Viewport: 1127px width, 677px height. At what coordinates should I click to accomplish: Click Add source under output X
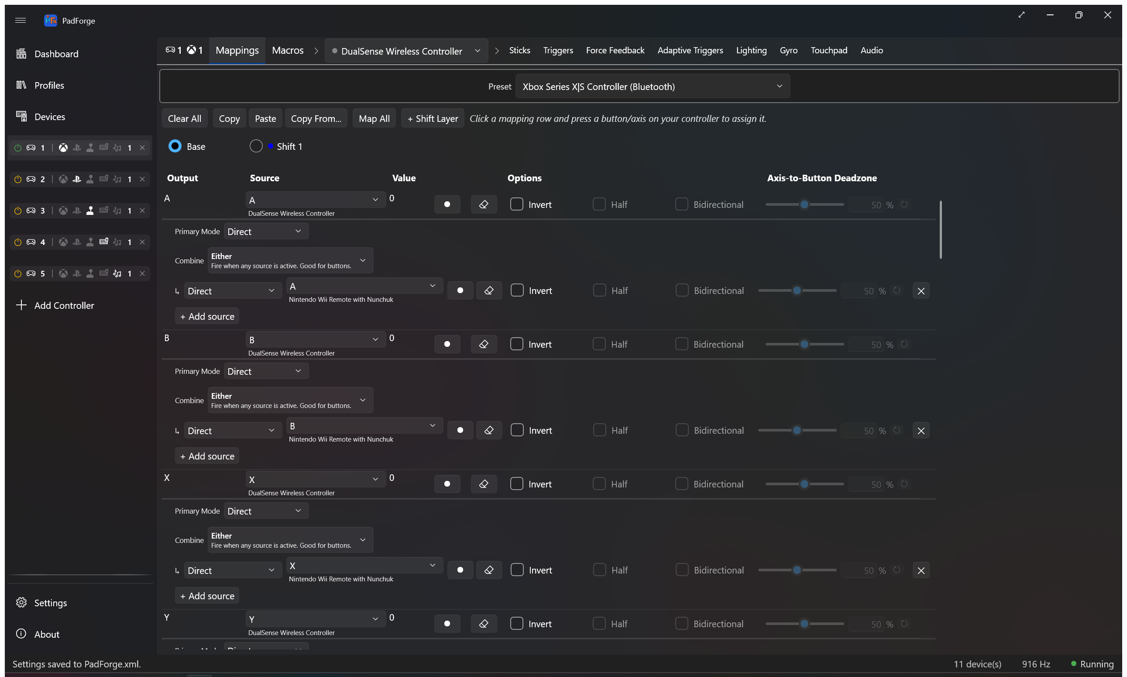207,596
